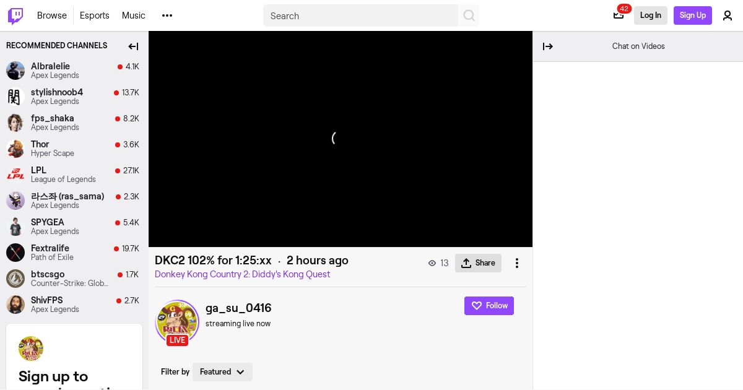Collapse the chat panel with arrow icon
The image size is (743, 390).
point(548,46)
